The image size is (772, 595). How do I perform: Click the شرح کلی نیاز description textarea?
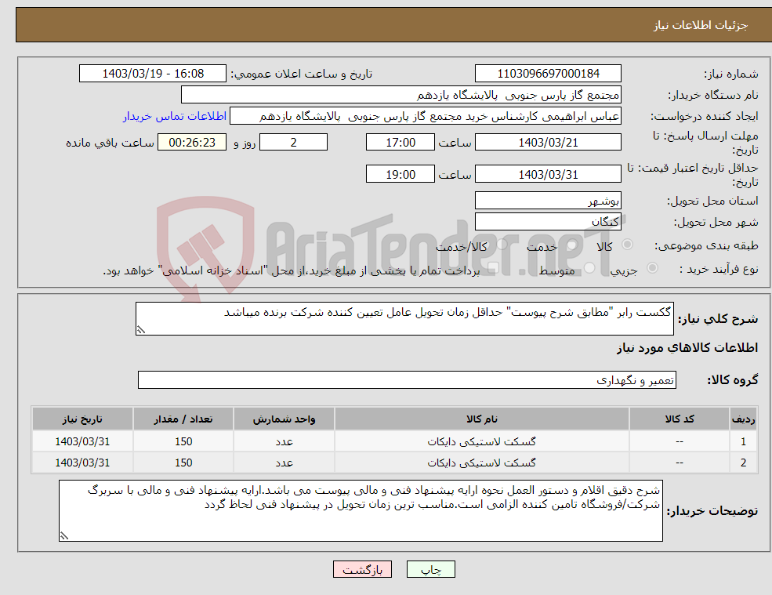[404, 319]
